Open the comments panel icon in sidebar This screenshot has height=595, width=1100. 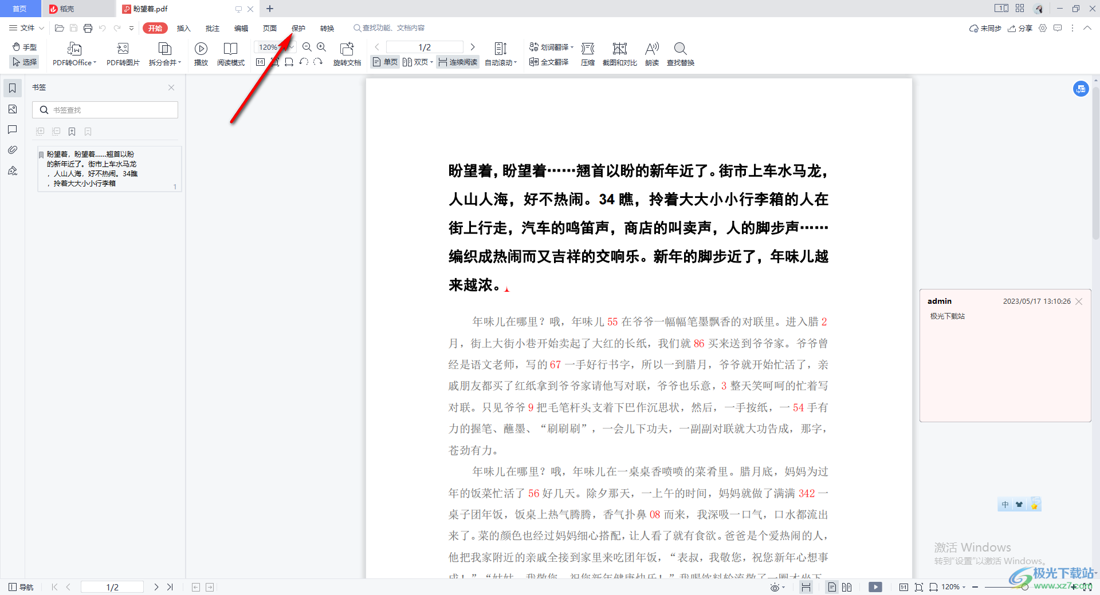[x=13, y=130]
